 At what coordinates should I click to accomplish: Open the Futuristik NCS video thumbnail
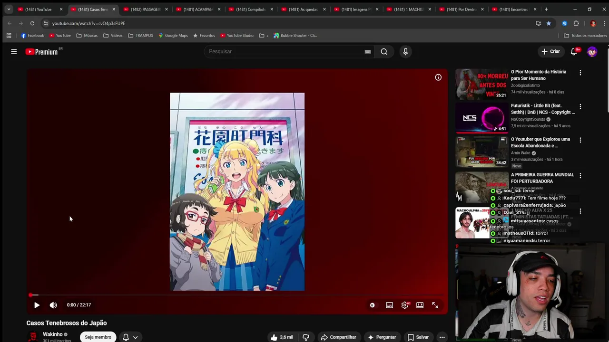pyautogui.click(x=481, y=118)
